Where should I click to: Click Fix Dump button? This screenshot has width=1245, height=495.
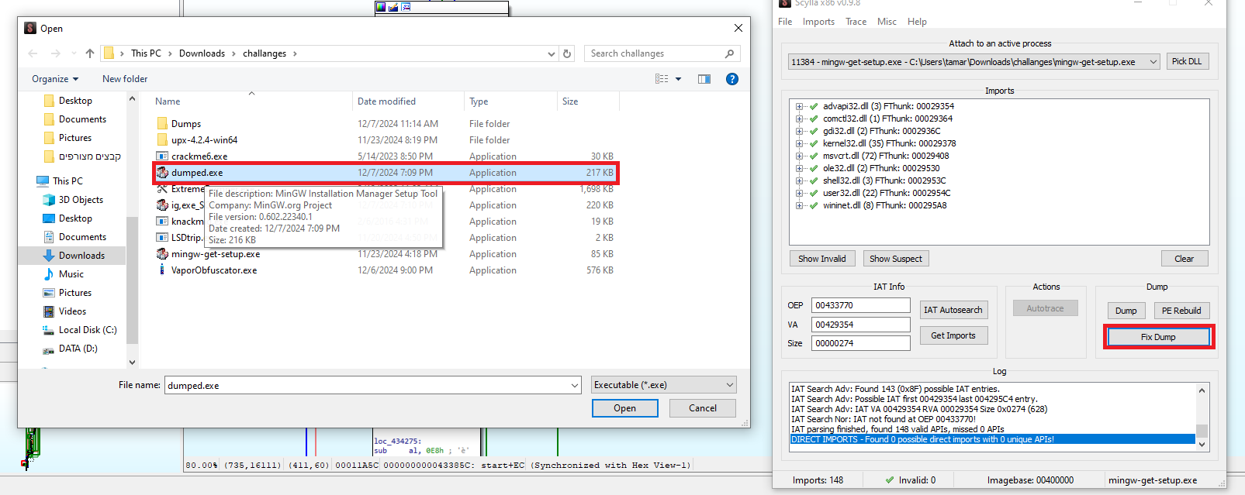pyautogui.click(x=1158, y=337)
